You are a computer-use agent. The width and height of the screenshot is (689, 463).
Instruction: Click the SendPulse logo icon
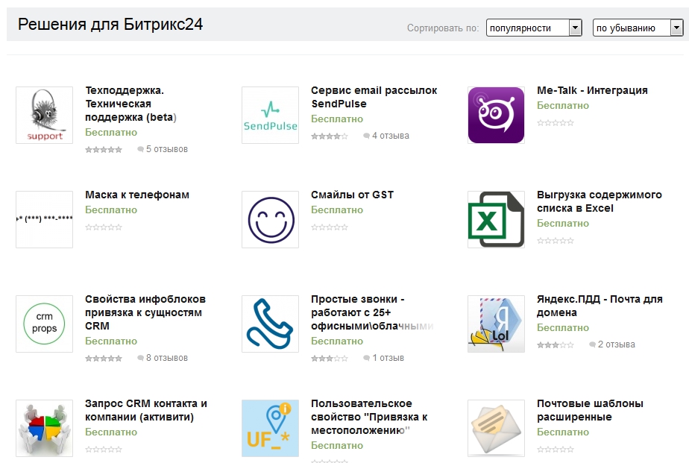point(270,116)
